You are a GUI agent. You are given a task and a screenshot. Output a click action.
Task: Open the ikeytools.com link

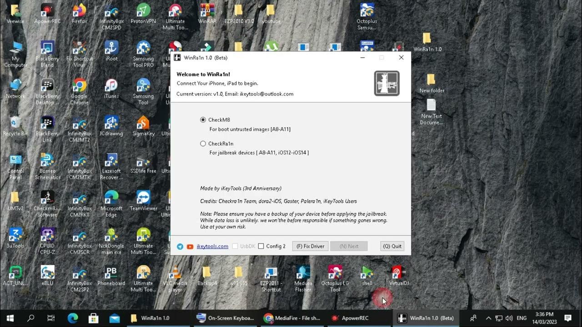pyautogui.click(x=212, y=246)
